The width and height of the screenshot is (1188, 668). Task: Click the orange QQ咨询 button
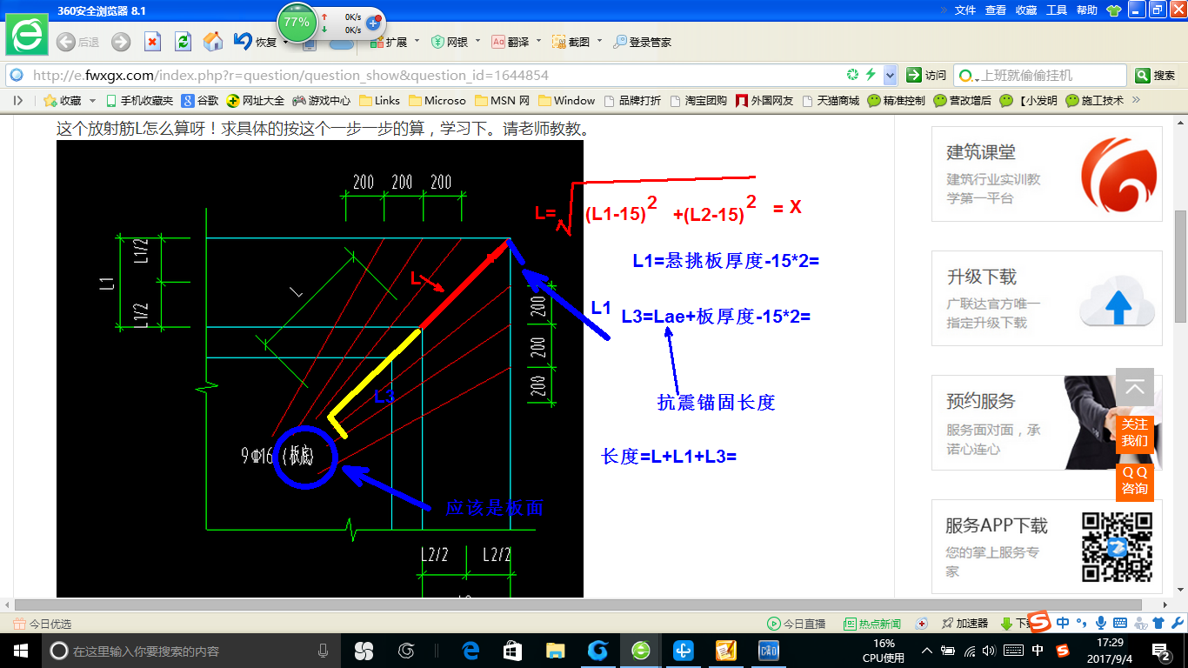pos(1135,481)
